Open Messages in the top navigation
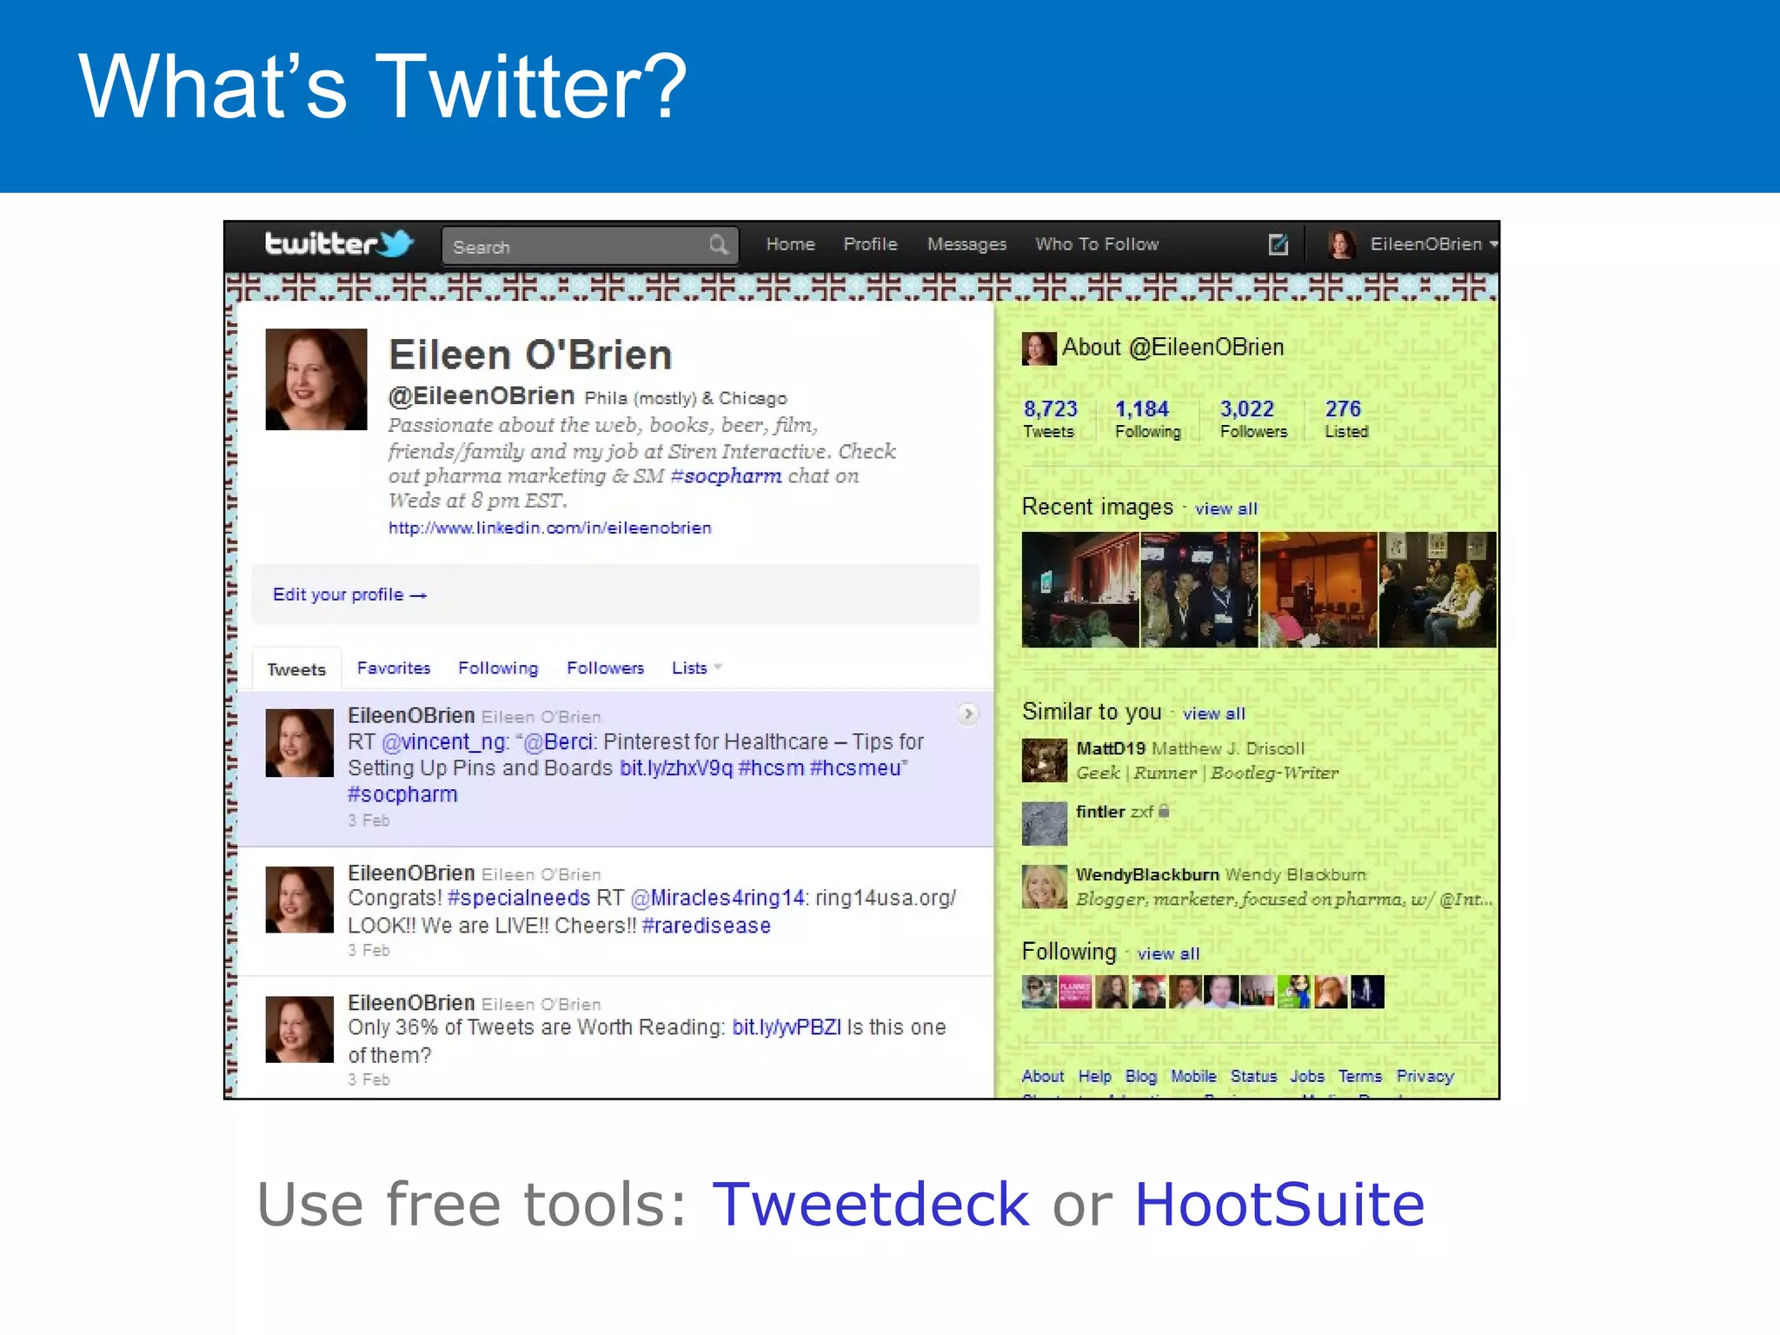The width and height of the screenshot is (1780, 1335). coord(966,244)
